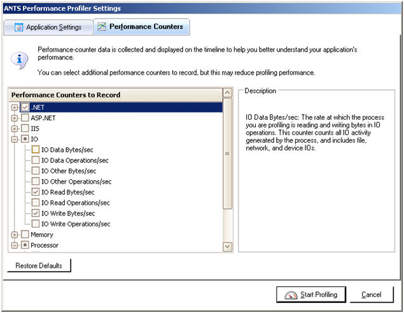
Task: Select IO Write Operations/sec label
Action: 76,224
